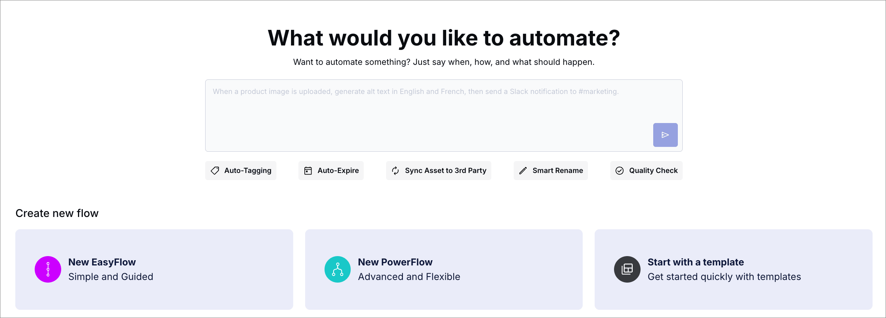Click the magenta EasyFlow circle icon
This screenshot has width=886, height=318.
coord(48,269)
